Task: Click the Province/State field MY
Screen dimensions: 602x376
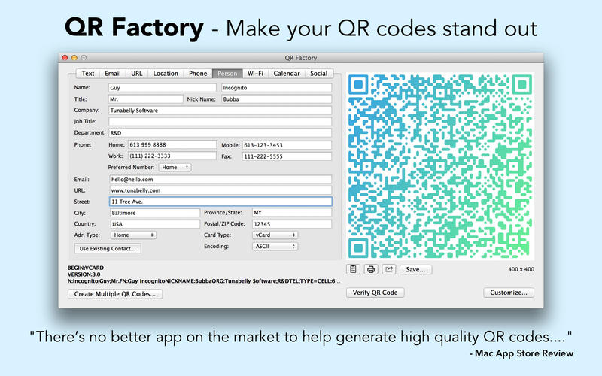Action: 292,212
